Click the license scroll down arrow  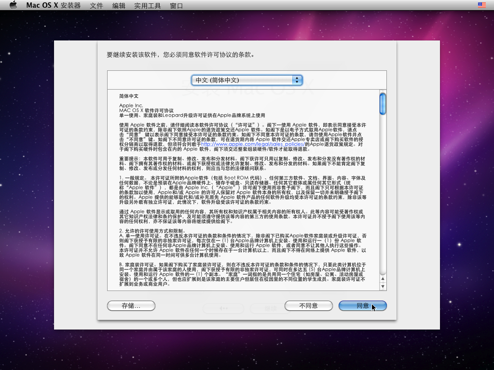383,286
